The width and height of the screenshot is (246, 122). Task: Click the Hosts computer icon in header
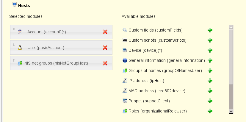[15, 4]
